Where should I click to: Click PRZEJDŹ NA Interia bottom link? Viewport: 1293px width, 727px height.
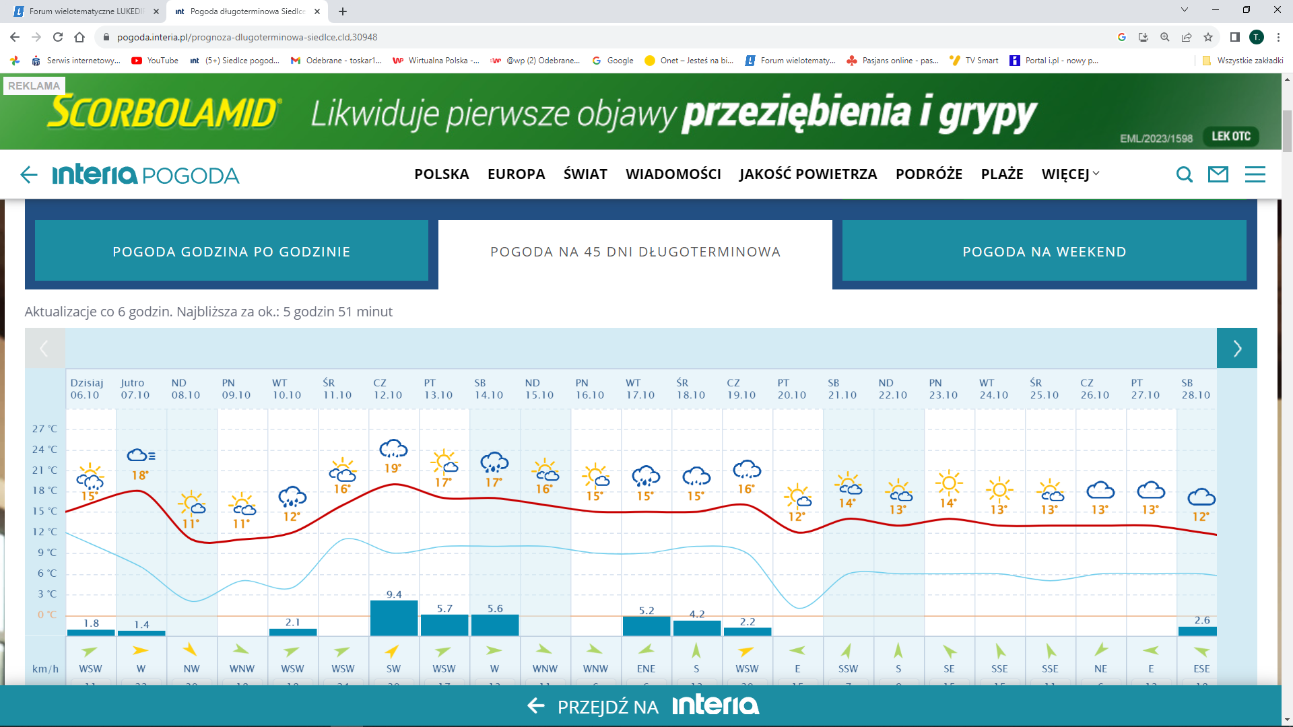tap(643, 706)
